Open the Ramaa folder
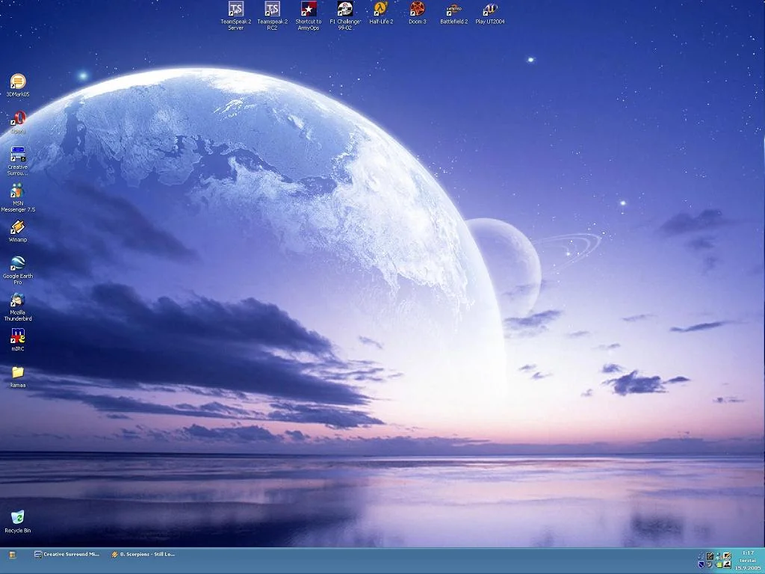 (18, 372)
